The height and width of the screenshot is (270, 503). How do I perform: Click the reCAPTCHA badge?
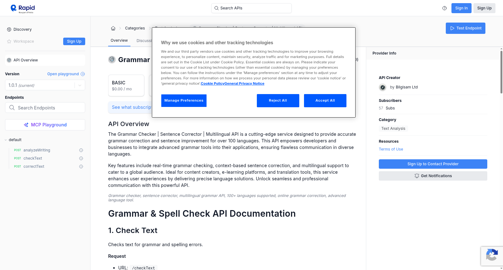tap(492, 256)
